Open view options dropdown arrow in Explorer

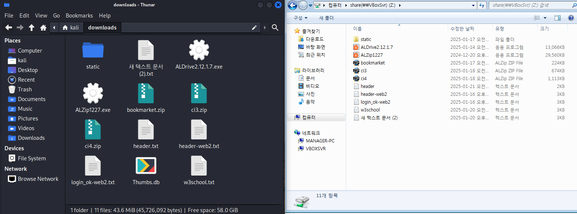tap(545, 18)
